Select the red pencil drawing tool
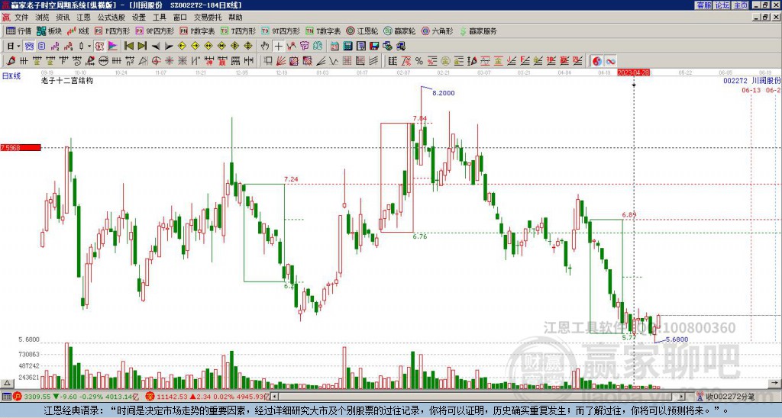782x418 pixels. (x=11, y=61)
